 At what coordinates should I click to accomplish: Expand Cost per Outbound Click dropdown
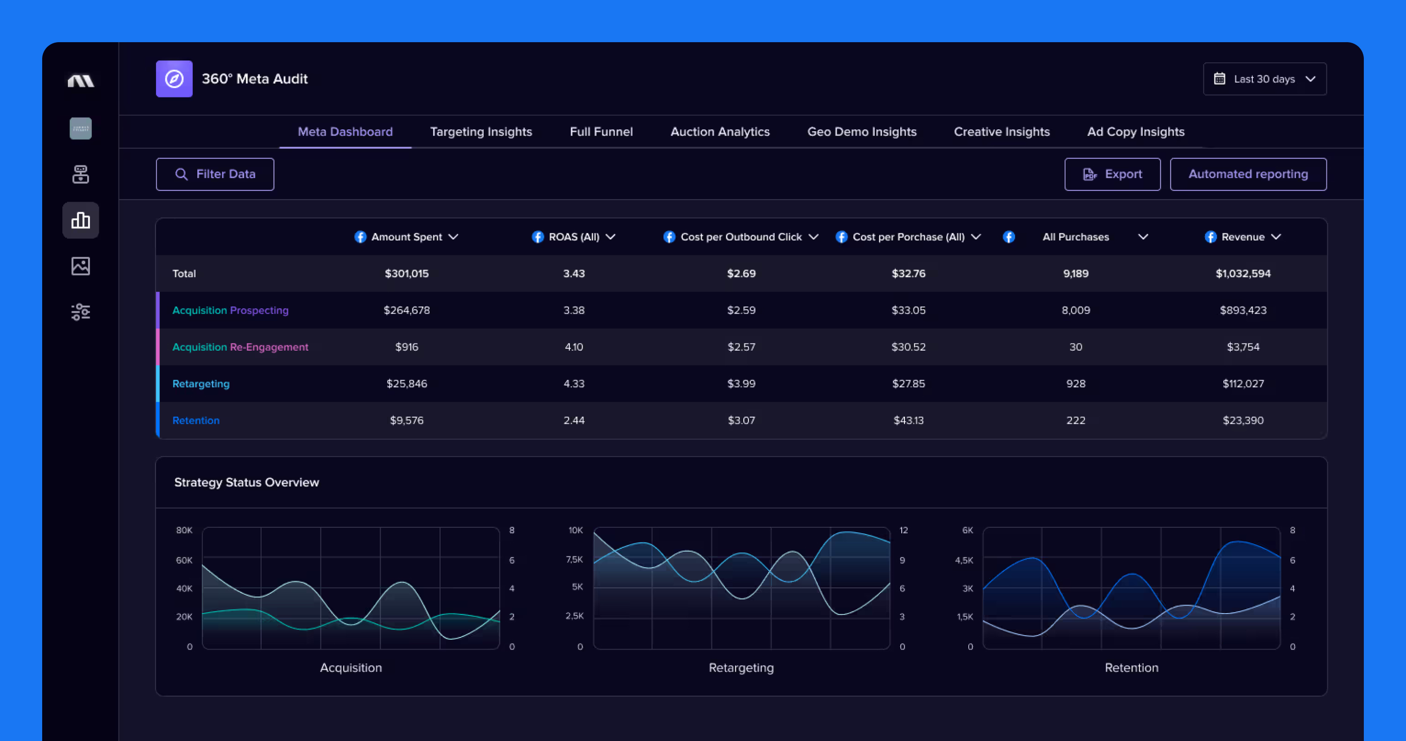click(x=813, y=237)
